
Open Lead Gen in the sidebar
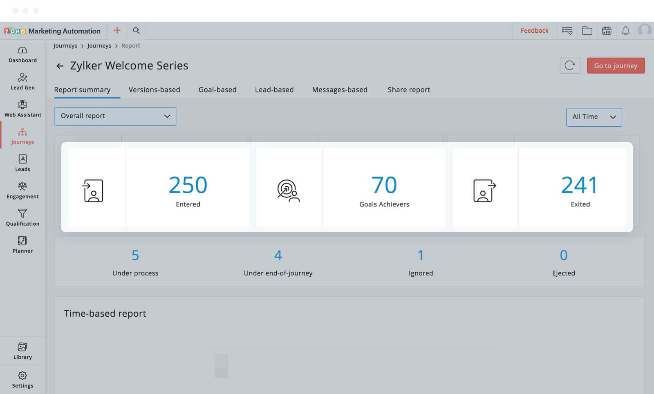[x=22, y=81]
